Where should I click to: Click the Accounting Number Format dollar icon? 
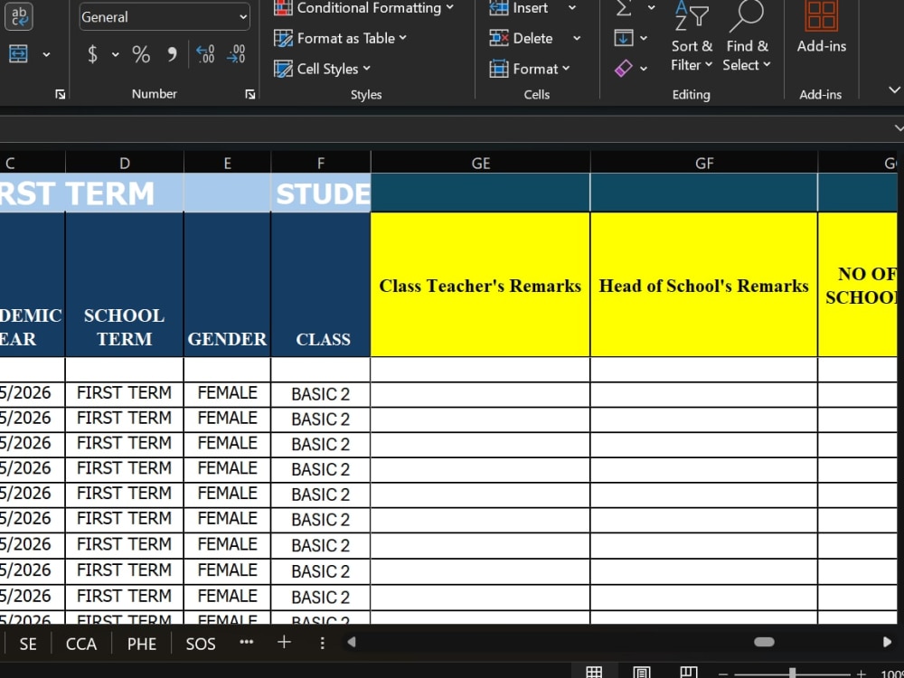(x=92, y=54)
